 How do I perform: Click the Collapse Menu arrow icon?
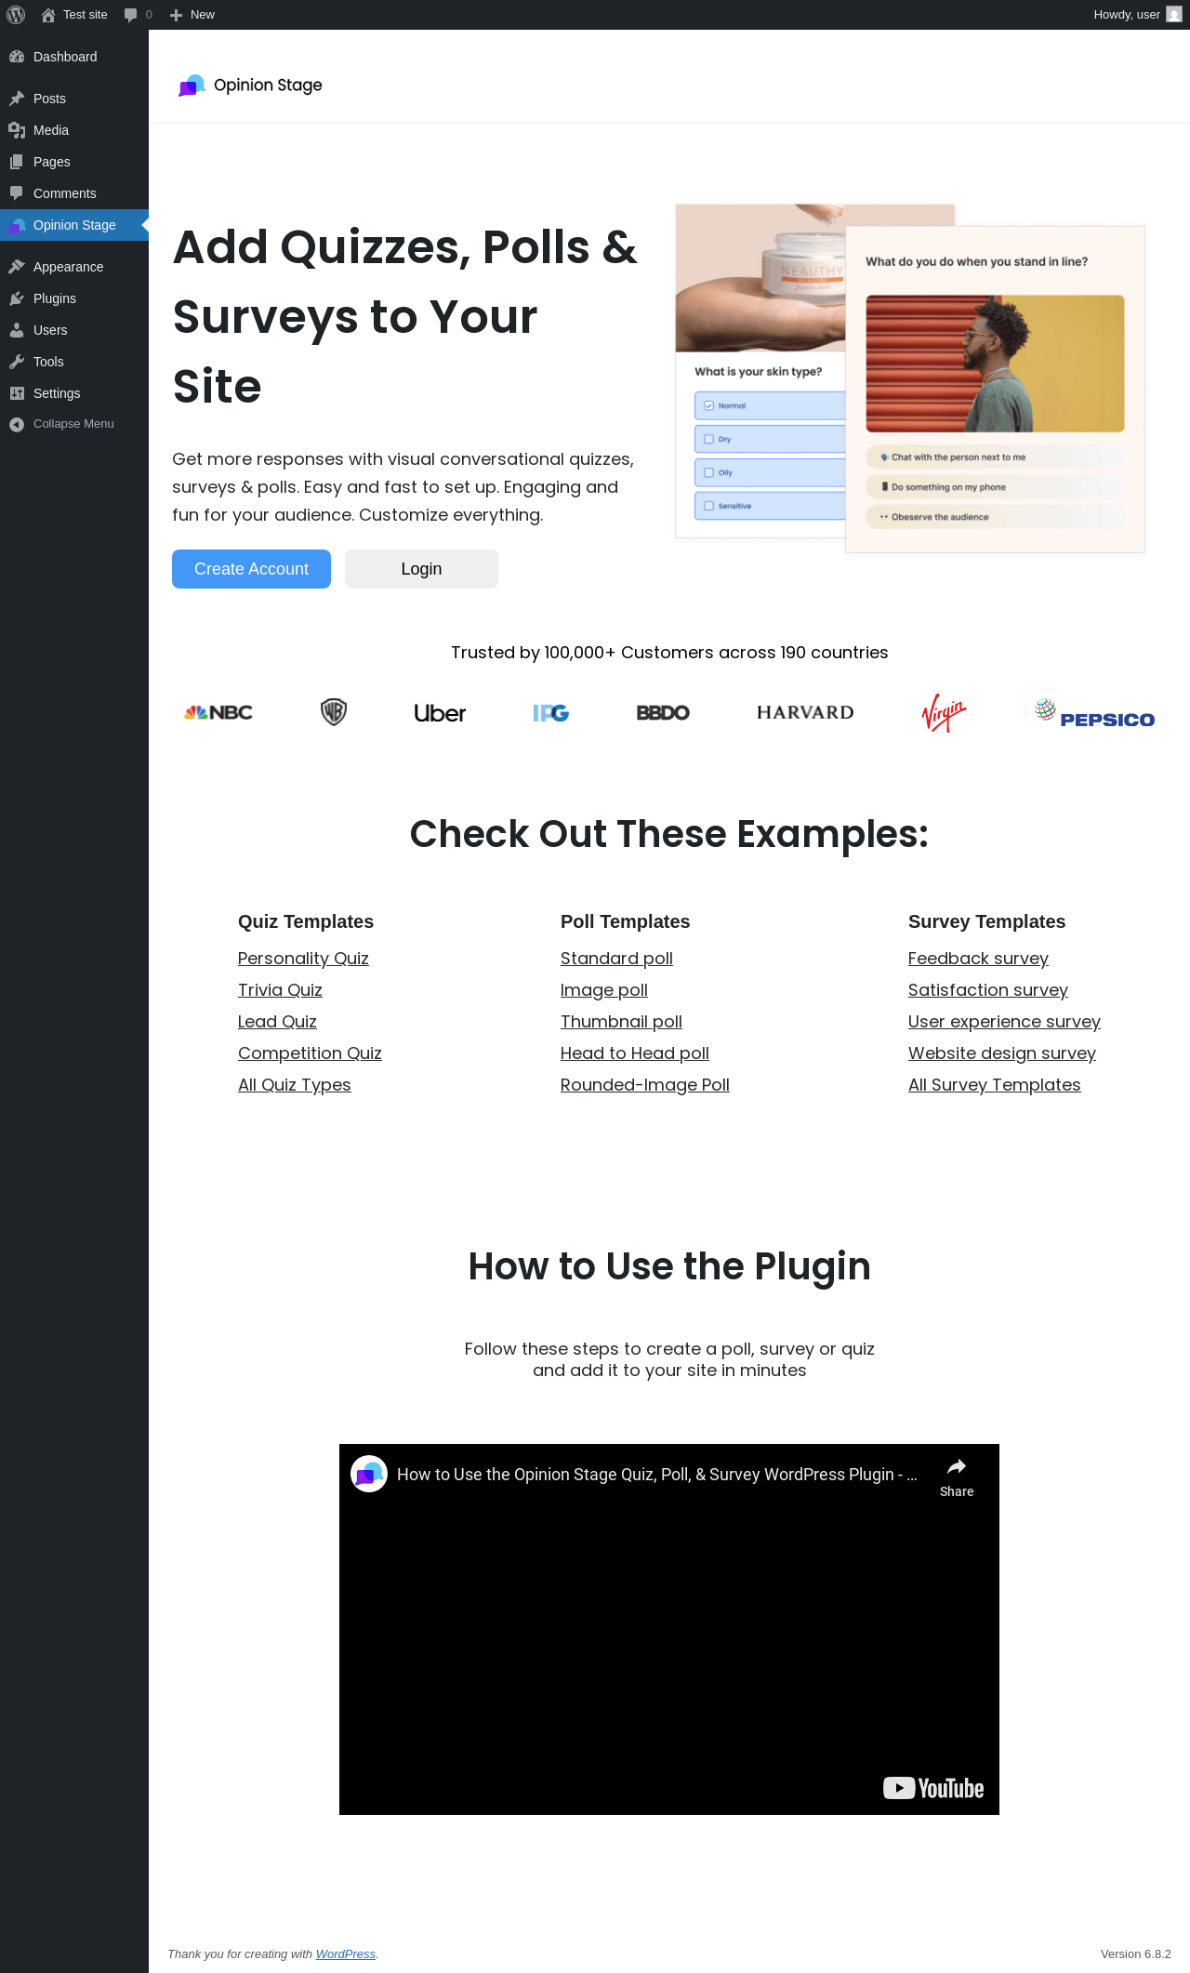pos(17,424)
